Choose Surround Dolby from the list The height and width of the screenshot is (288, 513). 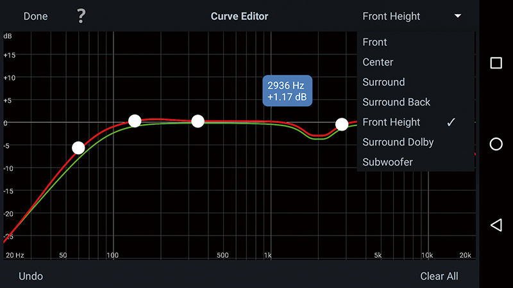point(398,142)
